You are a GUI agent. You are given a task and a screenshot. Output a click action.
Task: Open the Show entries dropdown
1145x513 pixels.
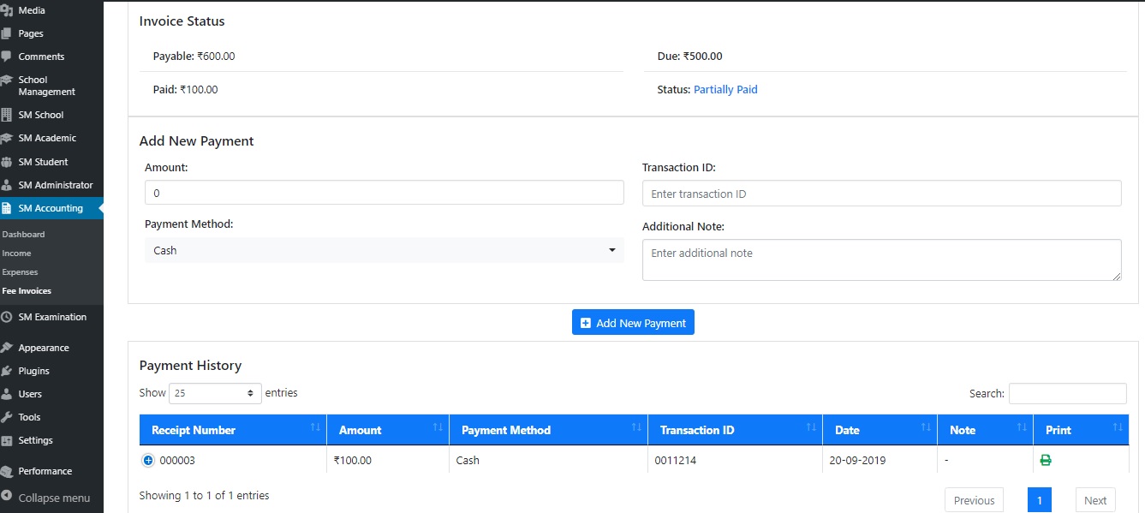coord(214,393)
